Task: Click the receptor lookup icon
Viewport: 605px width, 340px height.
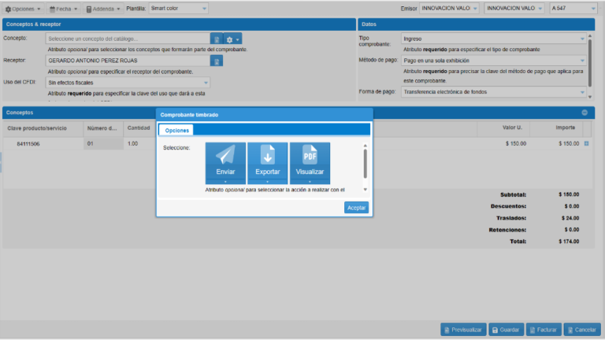Action: point(216,60)
